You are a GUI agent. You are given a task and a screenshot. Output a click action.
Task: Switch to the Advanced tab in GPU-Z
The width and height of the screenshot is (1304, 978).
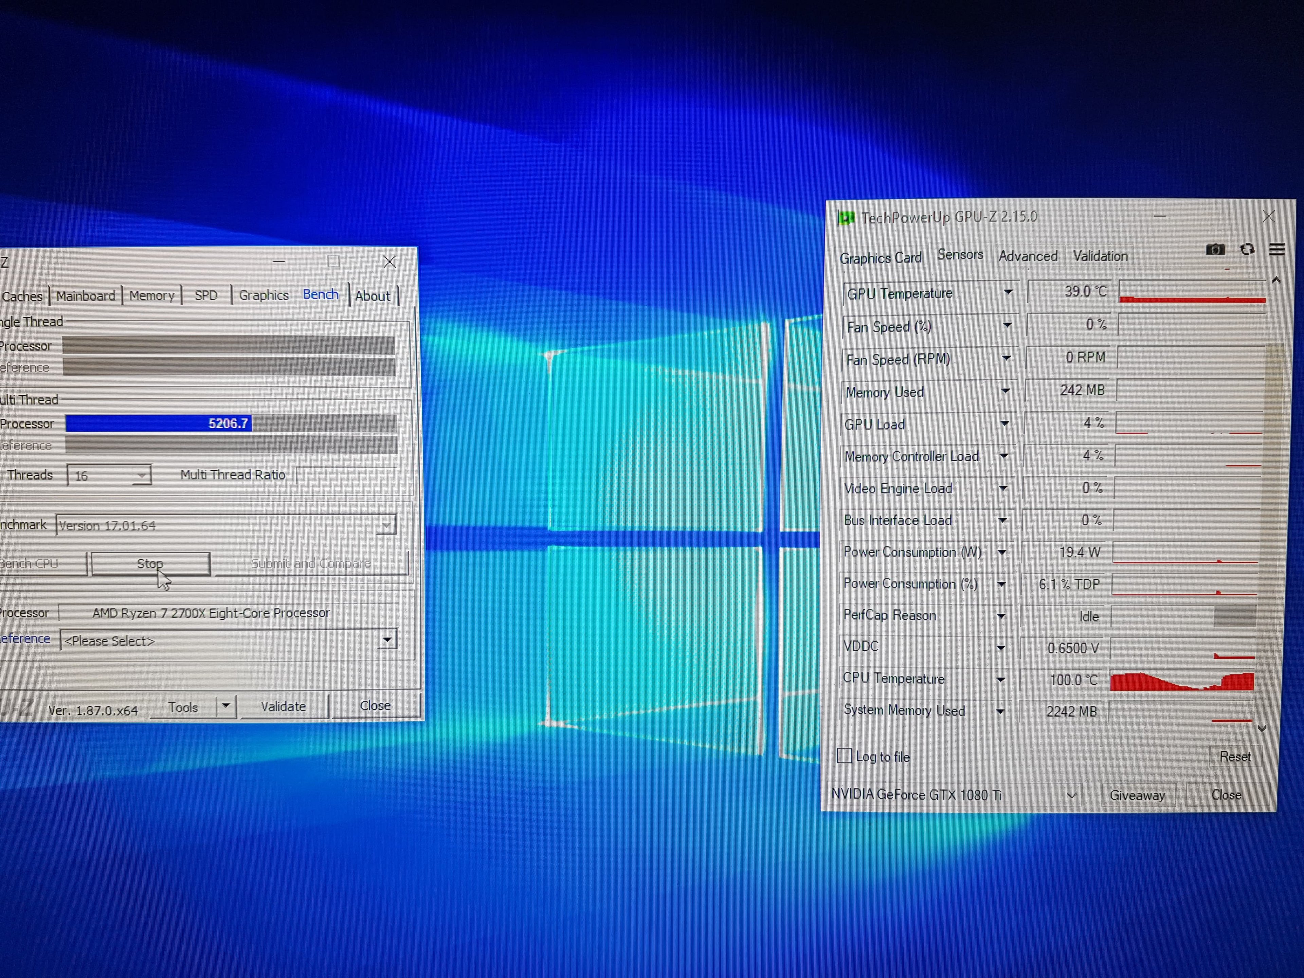click(1028, 256)
